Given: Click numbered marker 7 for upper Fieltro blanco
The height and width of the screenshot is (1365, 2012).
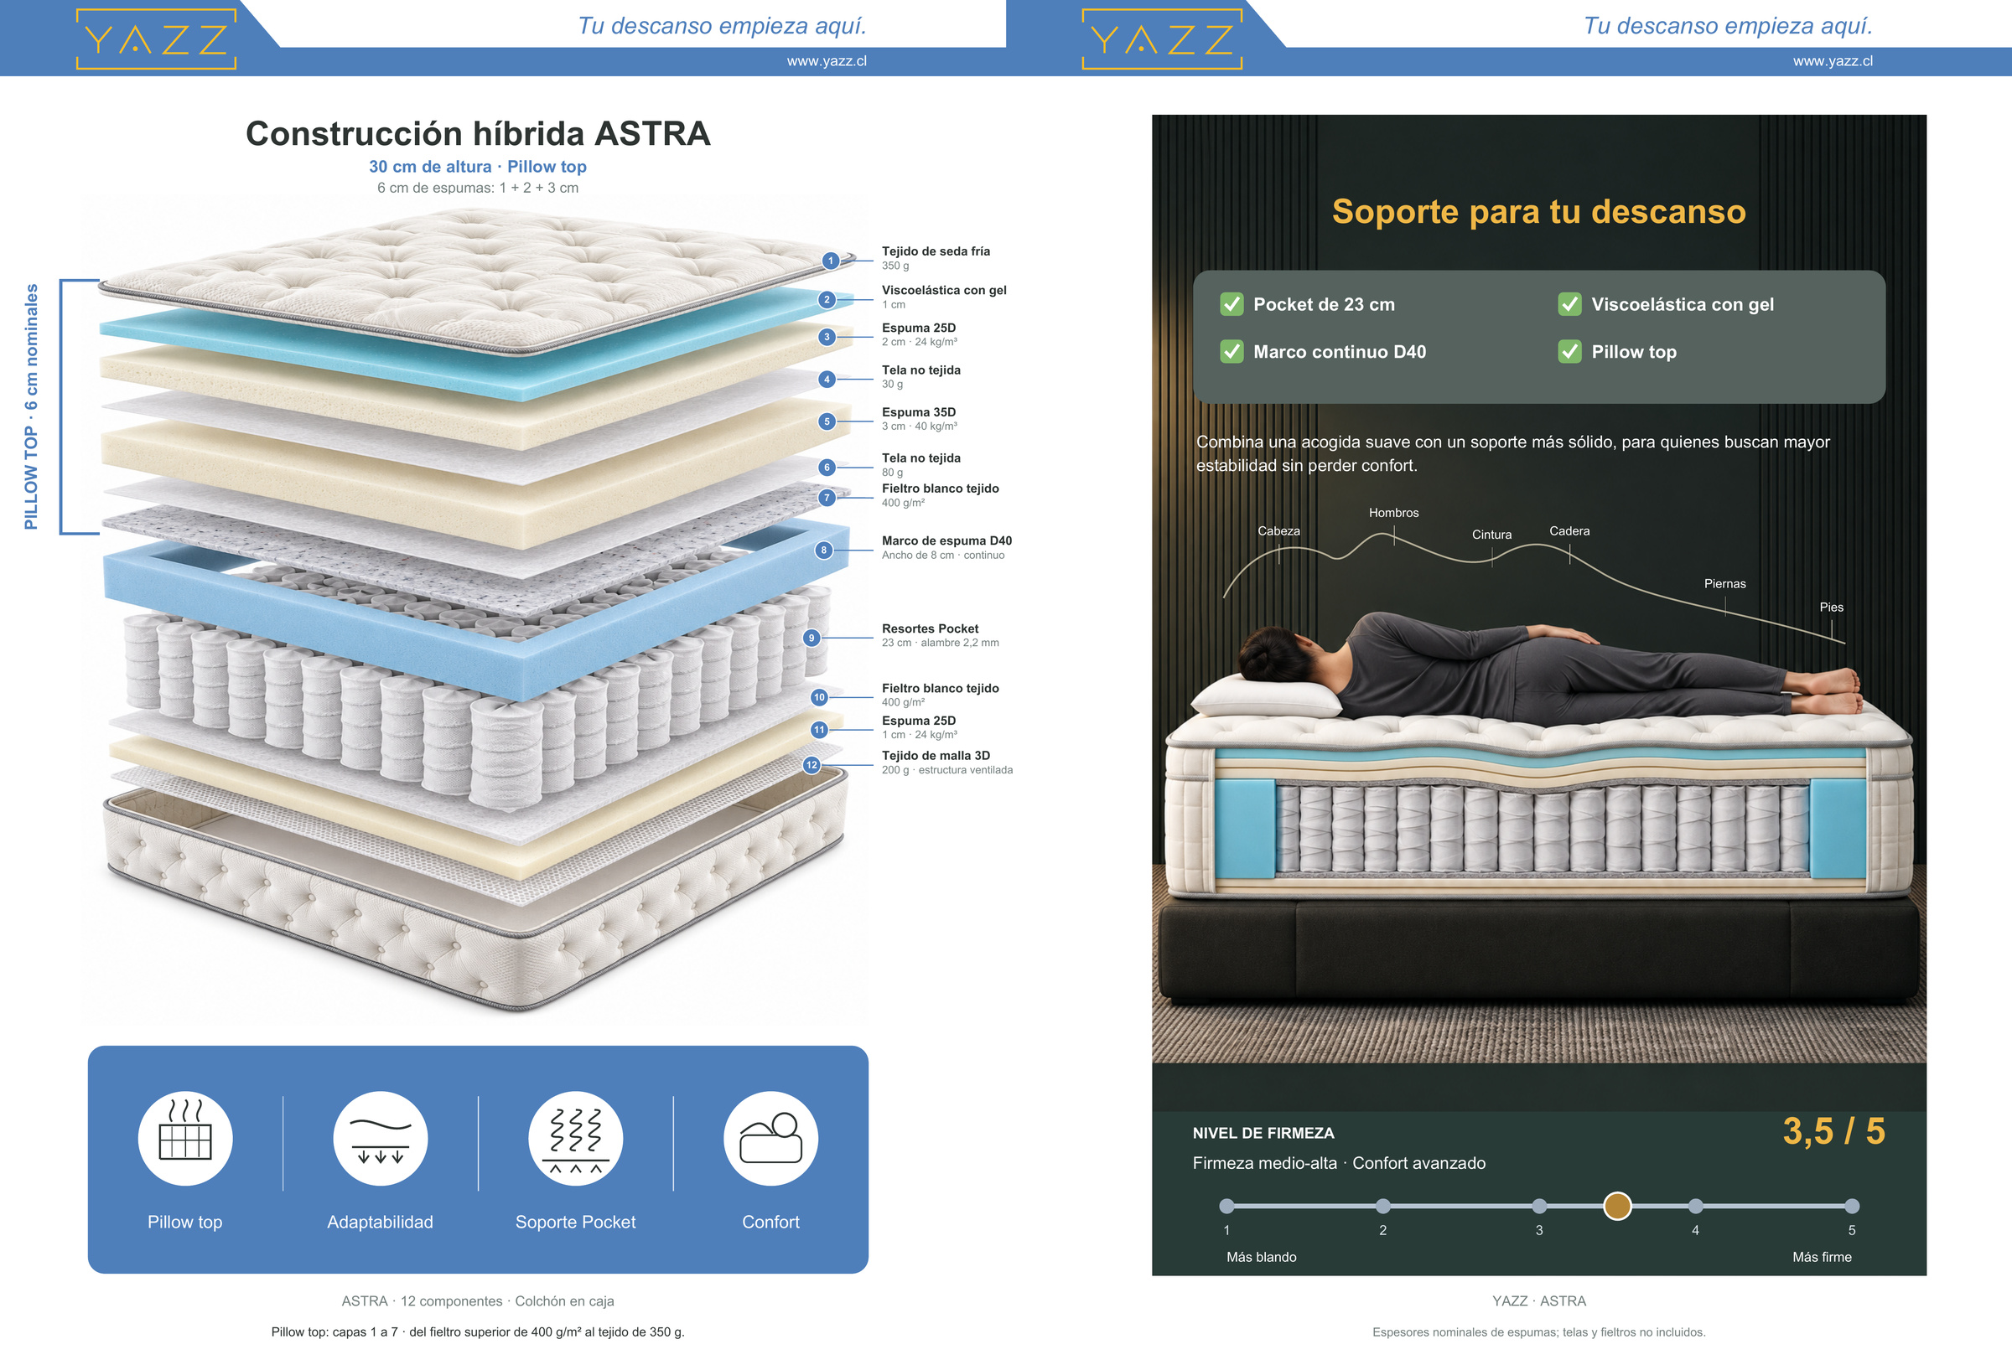Looking at the screenshot, I should 827,498.
